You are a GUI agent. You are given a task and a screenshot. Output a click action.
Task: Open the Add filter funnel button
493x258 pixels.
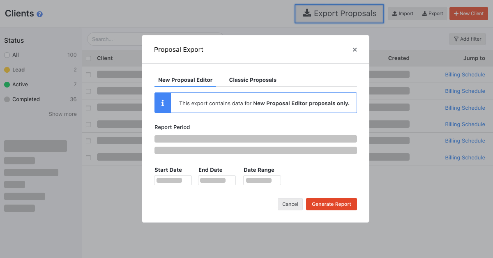click(468, 39)
